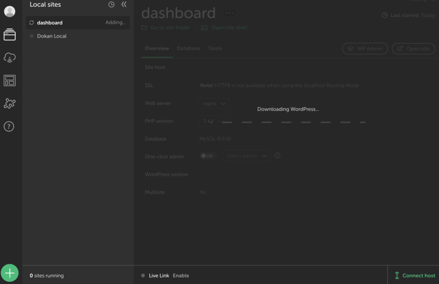
Task: Click the Multisite 'No' value
Action: pos(203,192)
